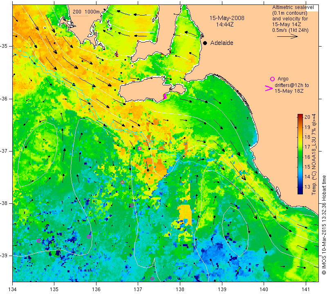Click the Kangaroo Island landmass
Screen dimensions: 327x294
click(x=146, y=89)
